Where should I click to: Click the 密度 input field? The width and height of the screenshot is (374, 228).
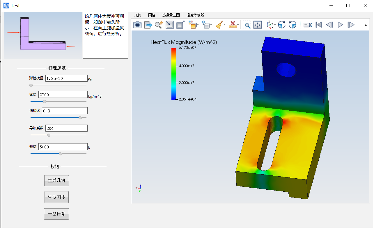point(63,94)
